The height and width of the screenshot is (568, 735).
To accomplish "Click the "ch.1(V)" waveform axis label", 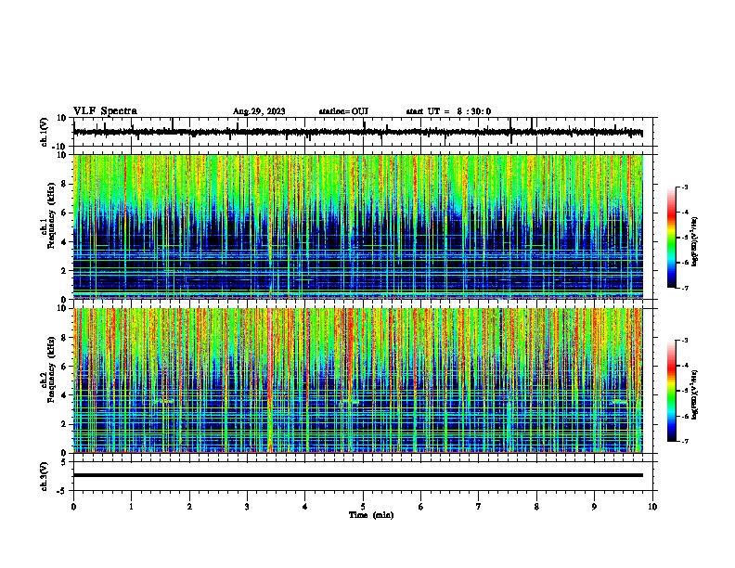I will (x=45, y=132).
